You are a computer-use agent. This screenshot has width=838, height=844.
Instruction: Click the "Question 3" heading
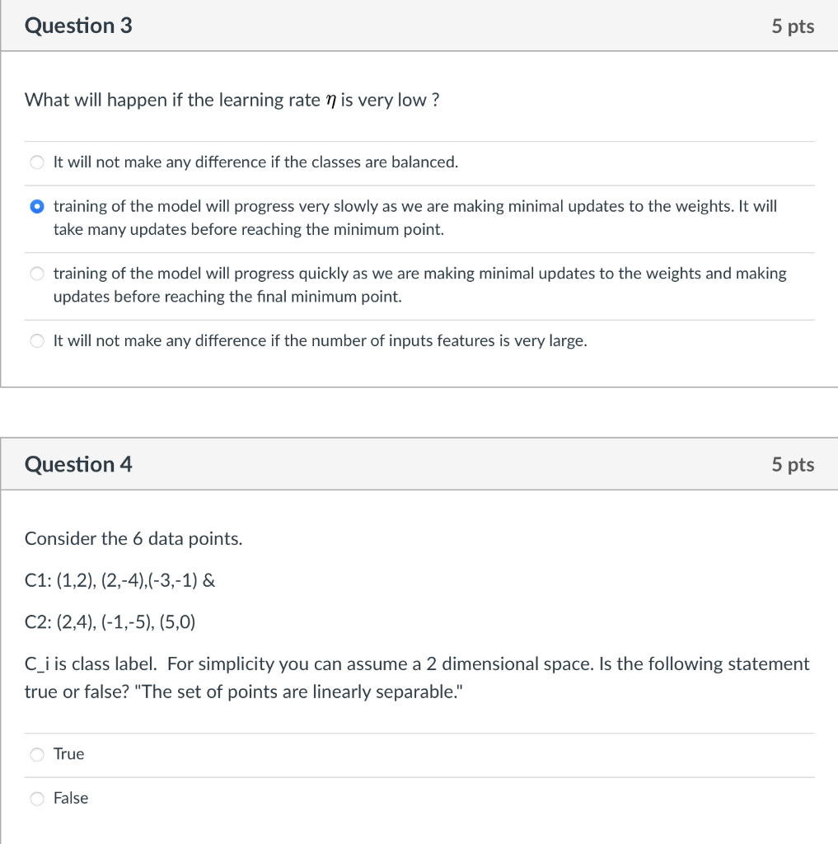pyautogui.click(x=78, y=26)
